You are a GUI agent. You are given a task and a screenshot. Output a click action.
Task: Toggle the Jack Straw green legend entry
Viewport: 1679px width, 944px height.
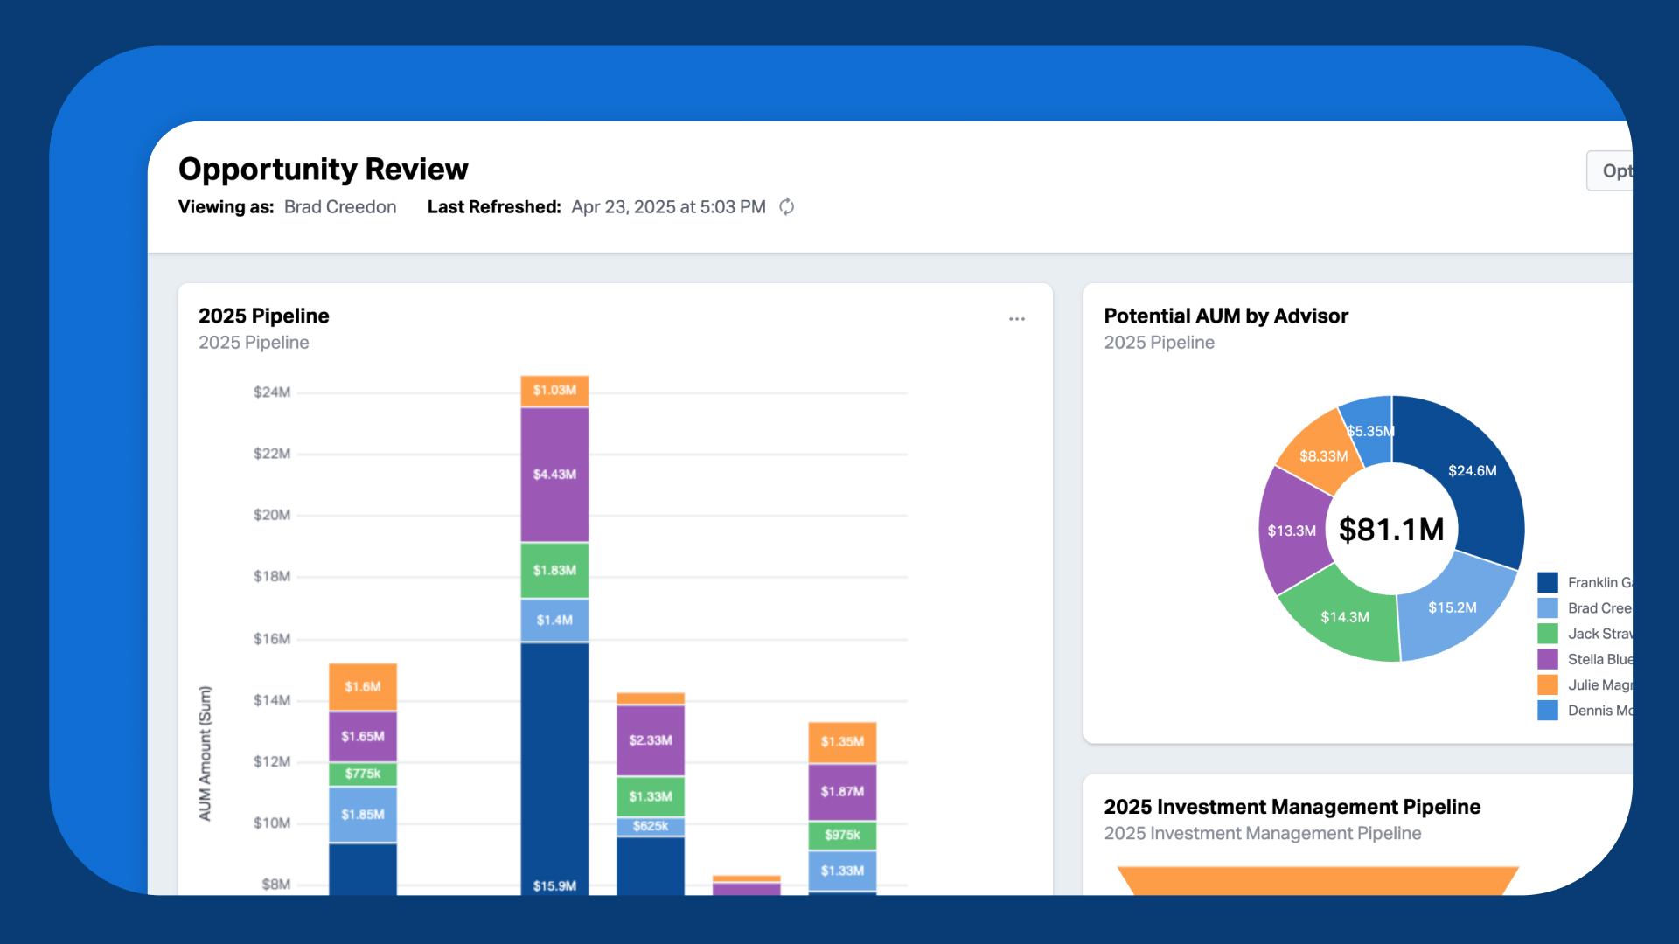pyautogui.click(x=1597, y=634)
